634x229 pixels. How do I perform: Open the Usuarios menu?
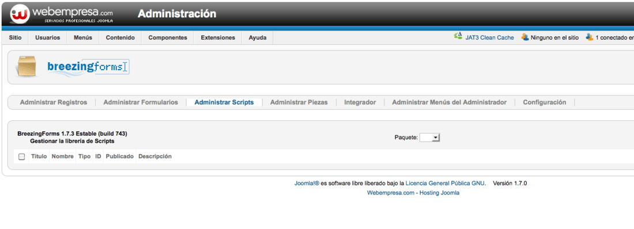point(48,37)
